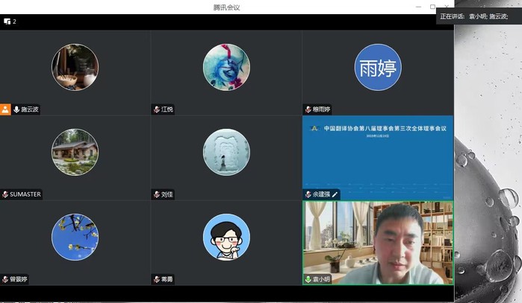Image resolution: width=522 pixels, height=303 pixels.
Task: Click the green active microphone icon for 袁小明
Action: [308, 279]
